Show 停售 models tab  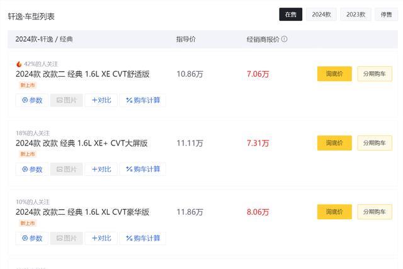pos(386,14)
